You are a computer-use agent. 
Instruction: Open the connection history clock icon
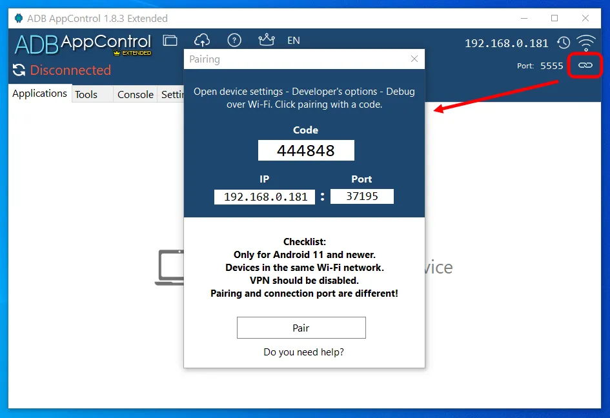pos(564,43)
